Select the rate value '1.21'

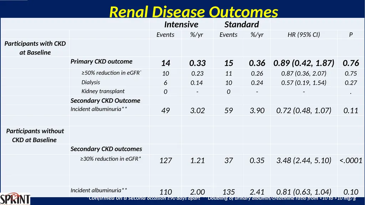point(197,160)
